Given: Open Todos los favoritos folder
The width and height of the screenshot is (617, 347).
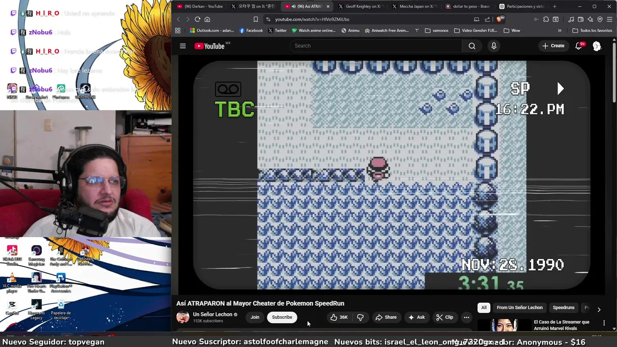Looking at the screenshot, I should click(x=592, y=30).
